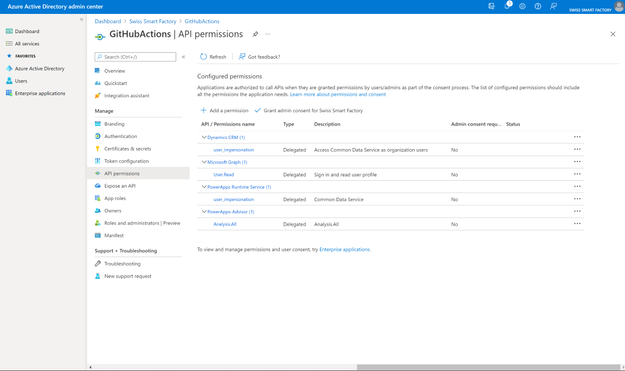Click the Refresh icon button
625x371 pixels.
coord(204,57)
